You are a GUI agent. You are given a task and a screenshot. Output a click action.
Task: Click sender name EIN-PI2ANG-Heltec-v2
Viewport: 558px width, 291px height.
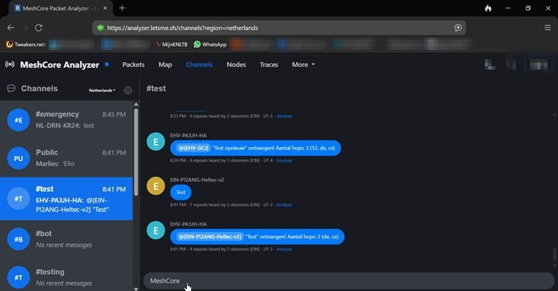tap(197, 180)
